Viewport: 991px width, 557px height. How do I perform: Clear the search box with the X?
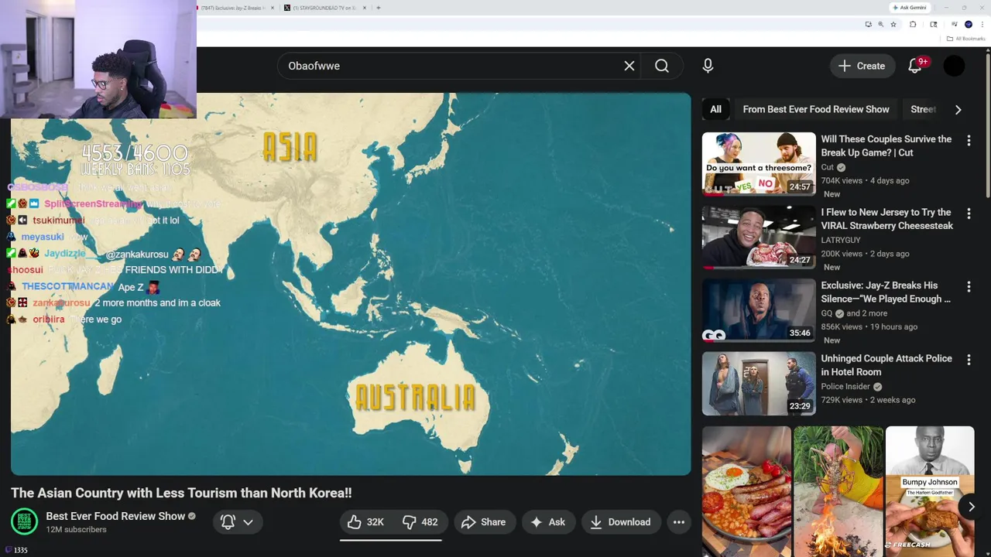[629, 66]
